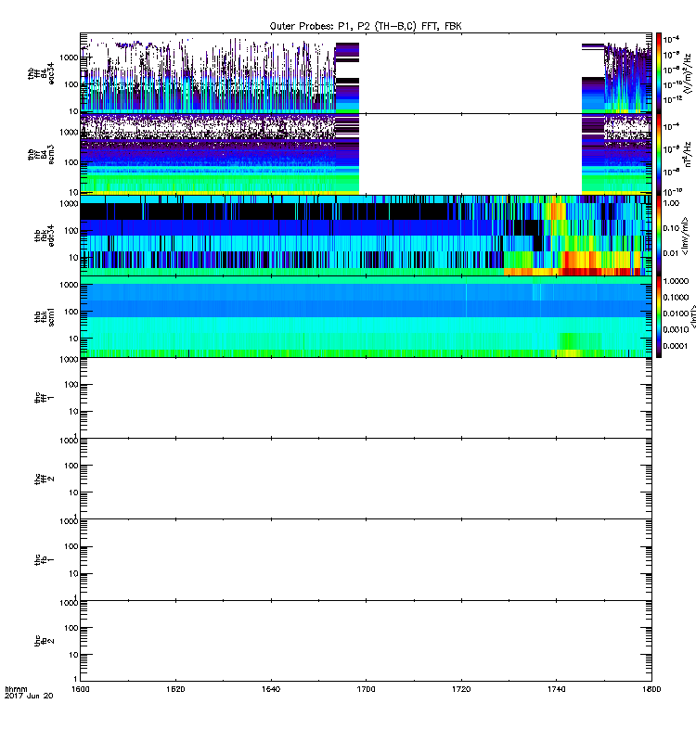Click the '0.0010' tick on the nT color bar
The height and width of the screenshot is (742, 696).
tap(676, 329)
